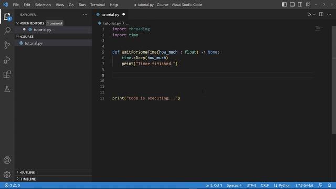
Task: Collapse the Open Editors section
Action: (x=17, y=23)
